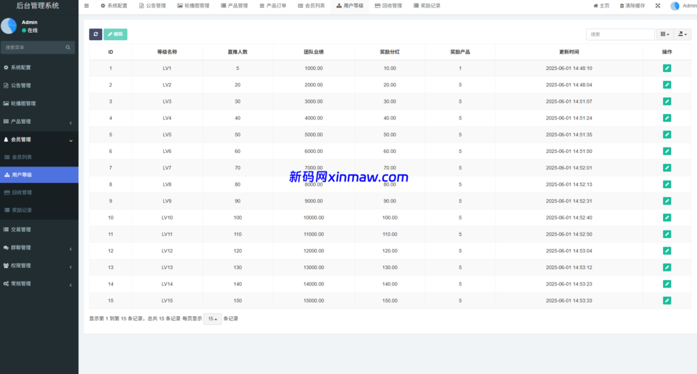Image resolution: width=697 pixels, height=374 pixels.
Task: Collapse 会员管理 sidebar section
Action: tap(39, 139)
